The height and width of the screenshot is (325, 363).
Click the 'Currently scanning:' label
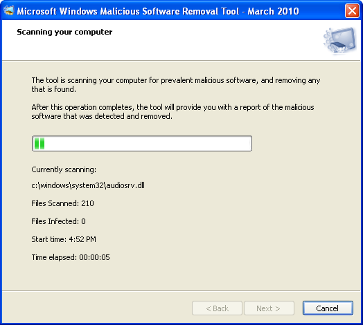point(64,169)
